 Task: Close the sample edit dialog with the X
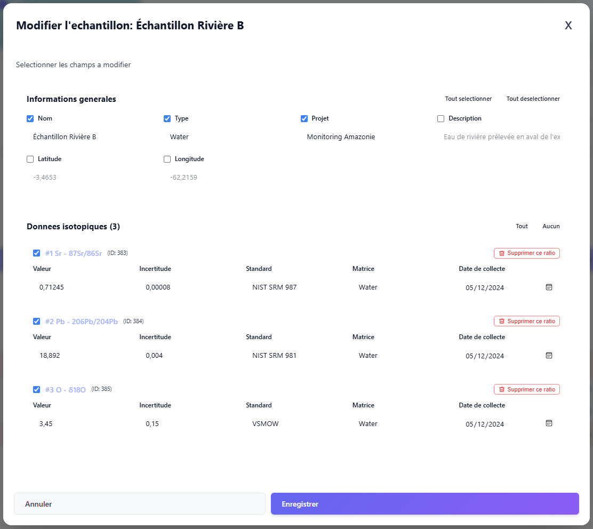tap(568, 25)
